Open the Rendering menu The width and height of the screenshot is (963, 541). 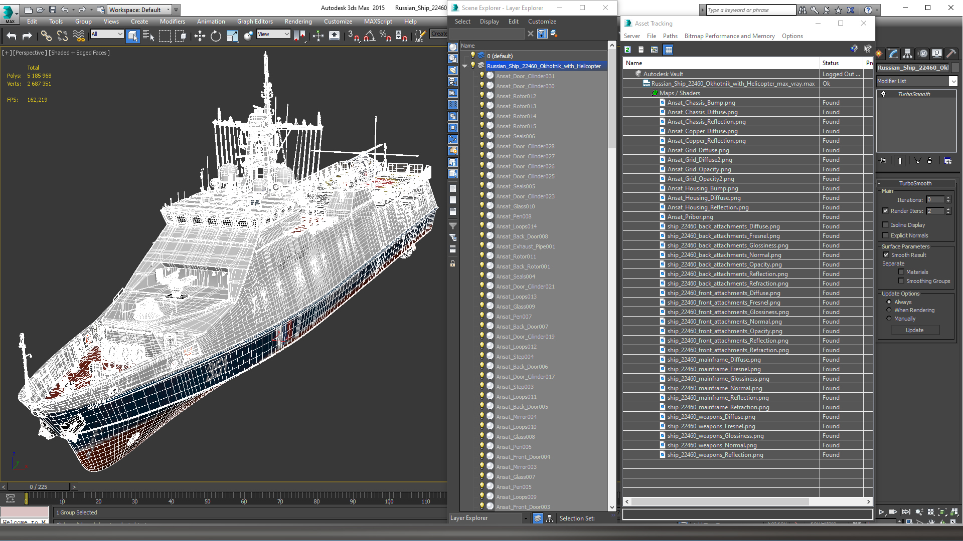coord(298,22)
